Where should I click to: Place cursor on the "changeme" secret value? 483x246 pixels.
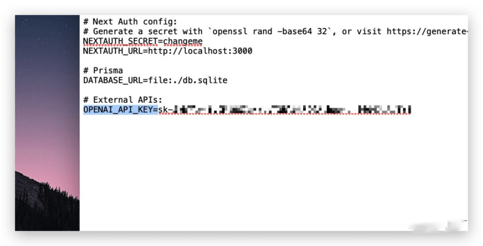(183, 41)
